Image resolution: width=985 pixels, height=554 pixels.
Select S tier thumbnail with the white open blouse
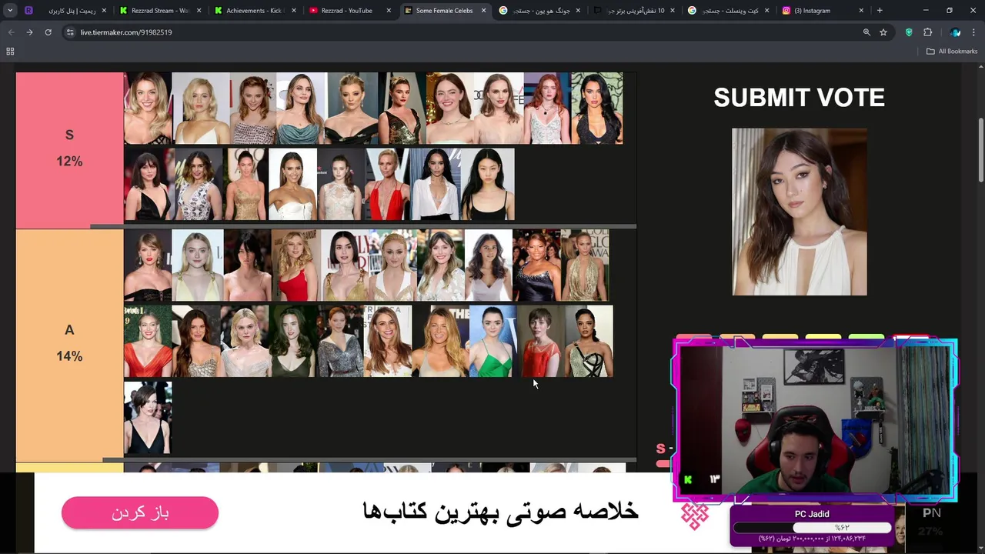[x=435, y=184]
